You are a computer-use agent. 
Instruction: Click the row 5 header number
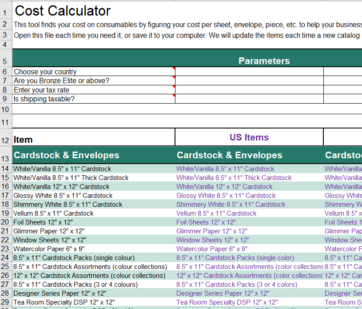5,61
